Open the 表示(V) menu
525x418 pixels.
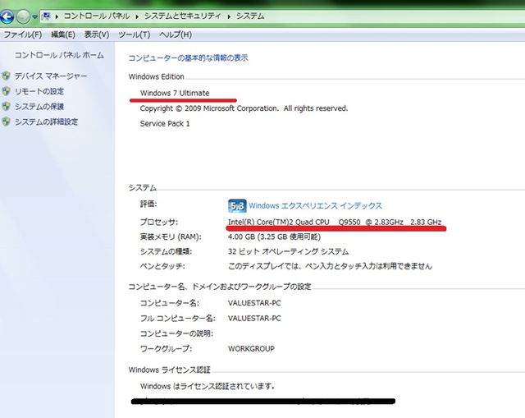[x=97, y=34]
